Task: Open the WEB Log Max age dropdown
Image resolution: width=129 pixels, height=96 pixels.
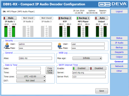Action: pos(87,58)
